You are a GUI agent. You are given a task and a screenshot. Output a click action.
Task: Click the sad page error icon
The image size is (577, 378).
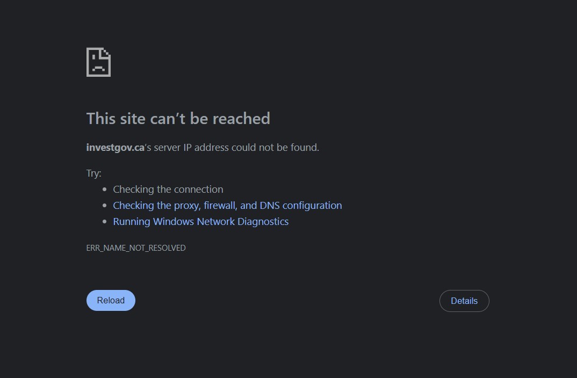(98, 62)
